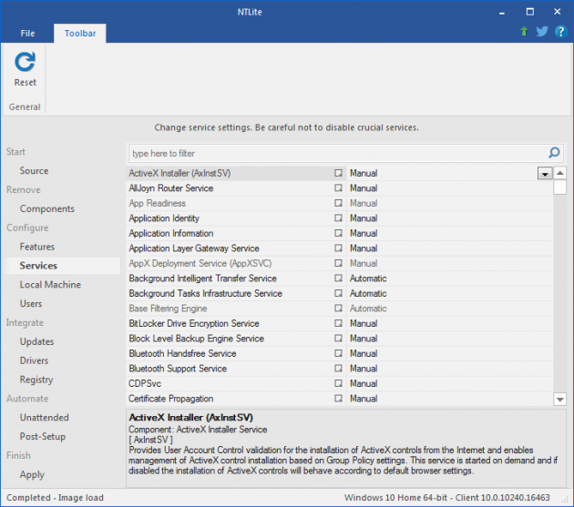Switch to the Toolbar ribbon tab

tap(80, 34)
